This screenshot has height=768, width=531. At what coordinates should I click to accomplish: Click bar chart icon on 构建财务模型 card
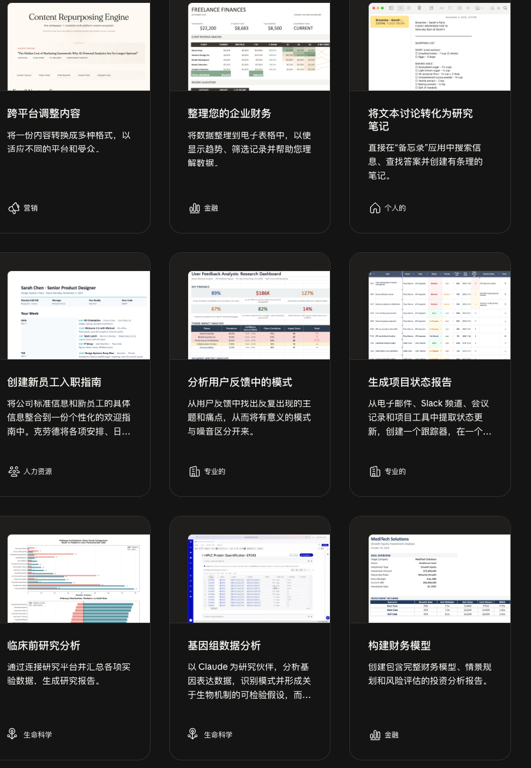[x=375, y=734]
